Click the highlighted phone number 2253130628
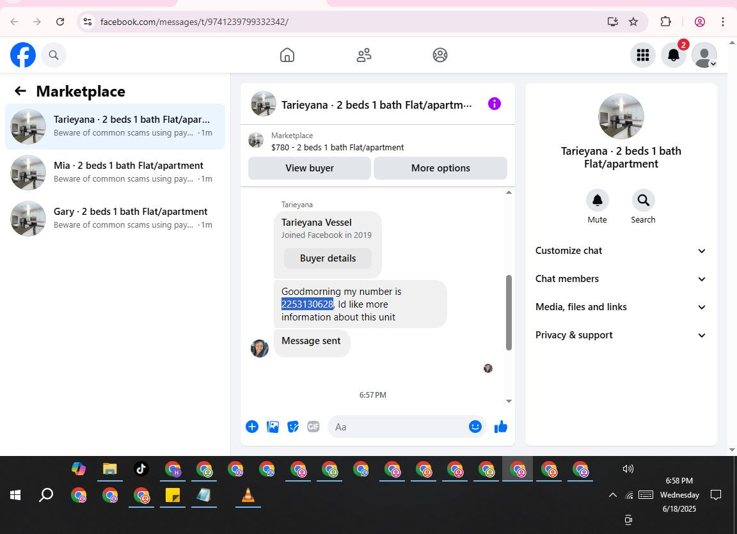Screen dimensions: 737x534 (307, 304)
